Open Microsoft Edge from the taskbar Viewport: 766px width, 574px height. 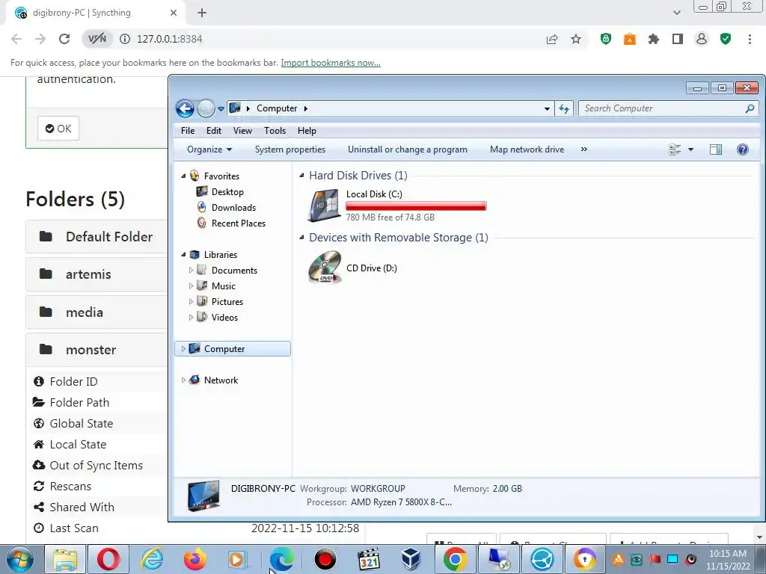pos(281,559)
